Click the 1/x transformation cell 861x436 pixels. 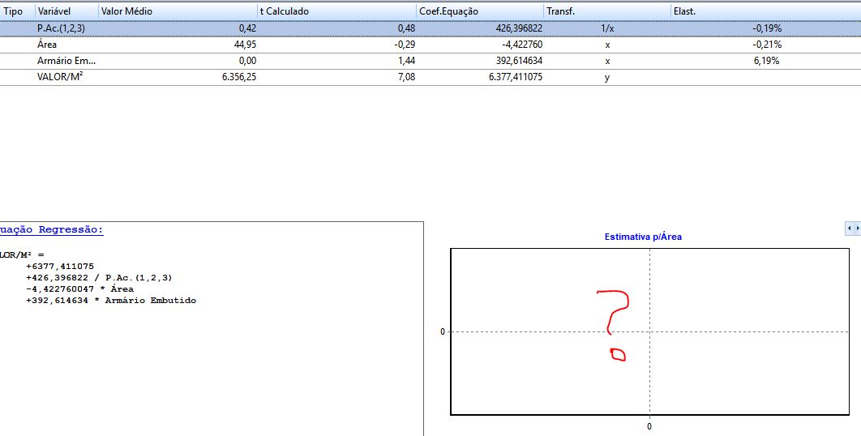tap(607, 28)
